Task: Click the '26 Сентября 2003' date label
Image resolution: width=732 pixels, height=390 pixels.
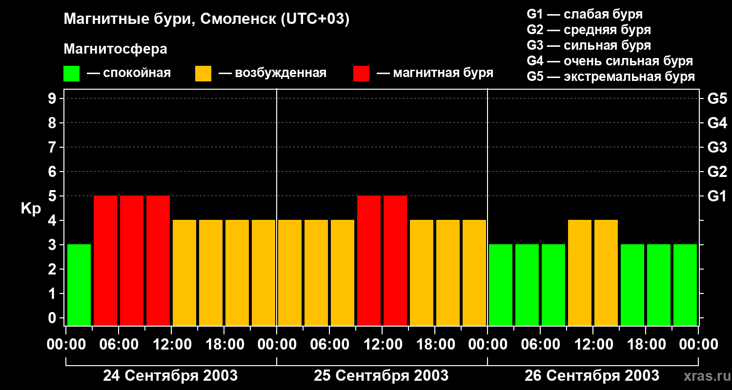Action: 592,376
